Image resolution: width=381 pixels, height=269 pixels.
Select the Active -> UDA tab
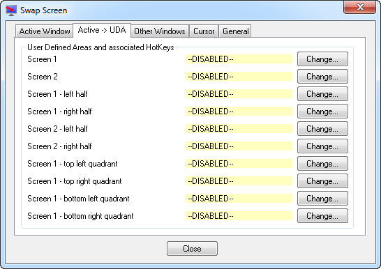[102, 30]
